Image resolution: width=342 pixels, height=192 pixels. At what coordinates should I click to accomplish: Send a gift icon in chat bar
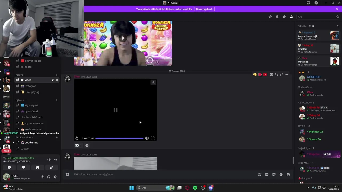[259, 174]
